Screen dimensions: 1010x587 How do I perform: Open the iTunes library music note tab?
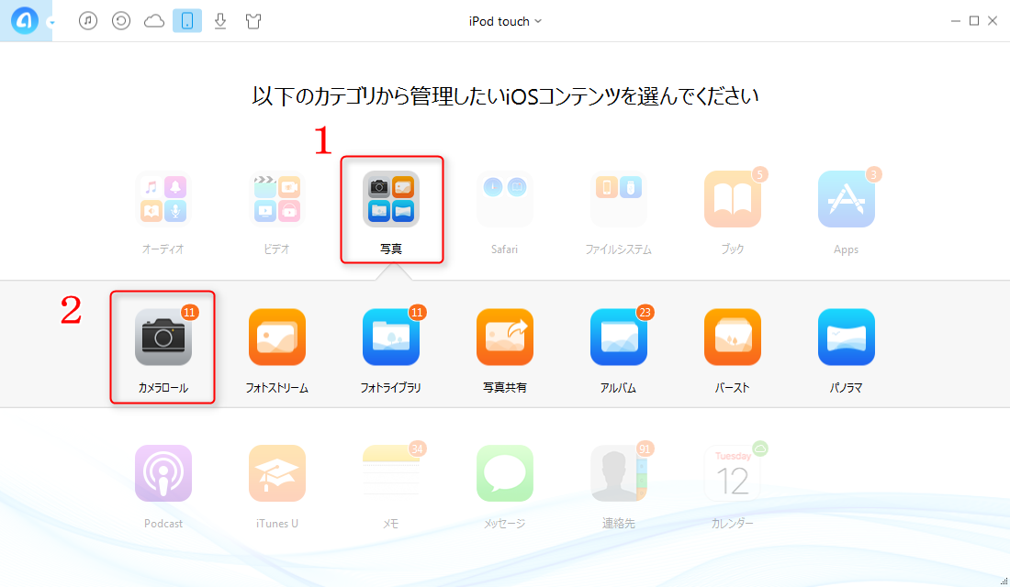click(88, 20)
